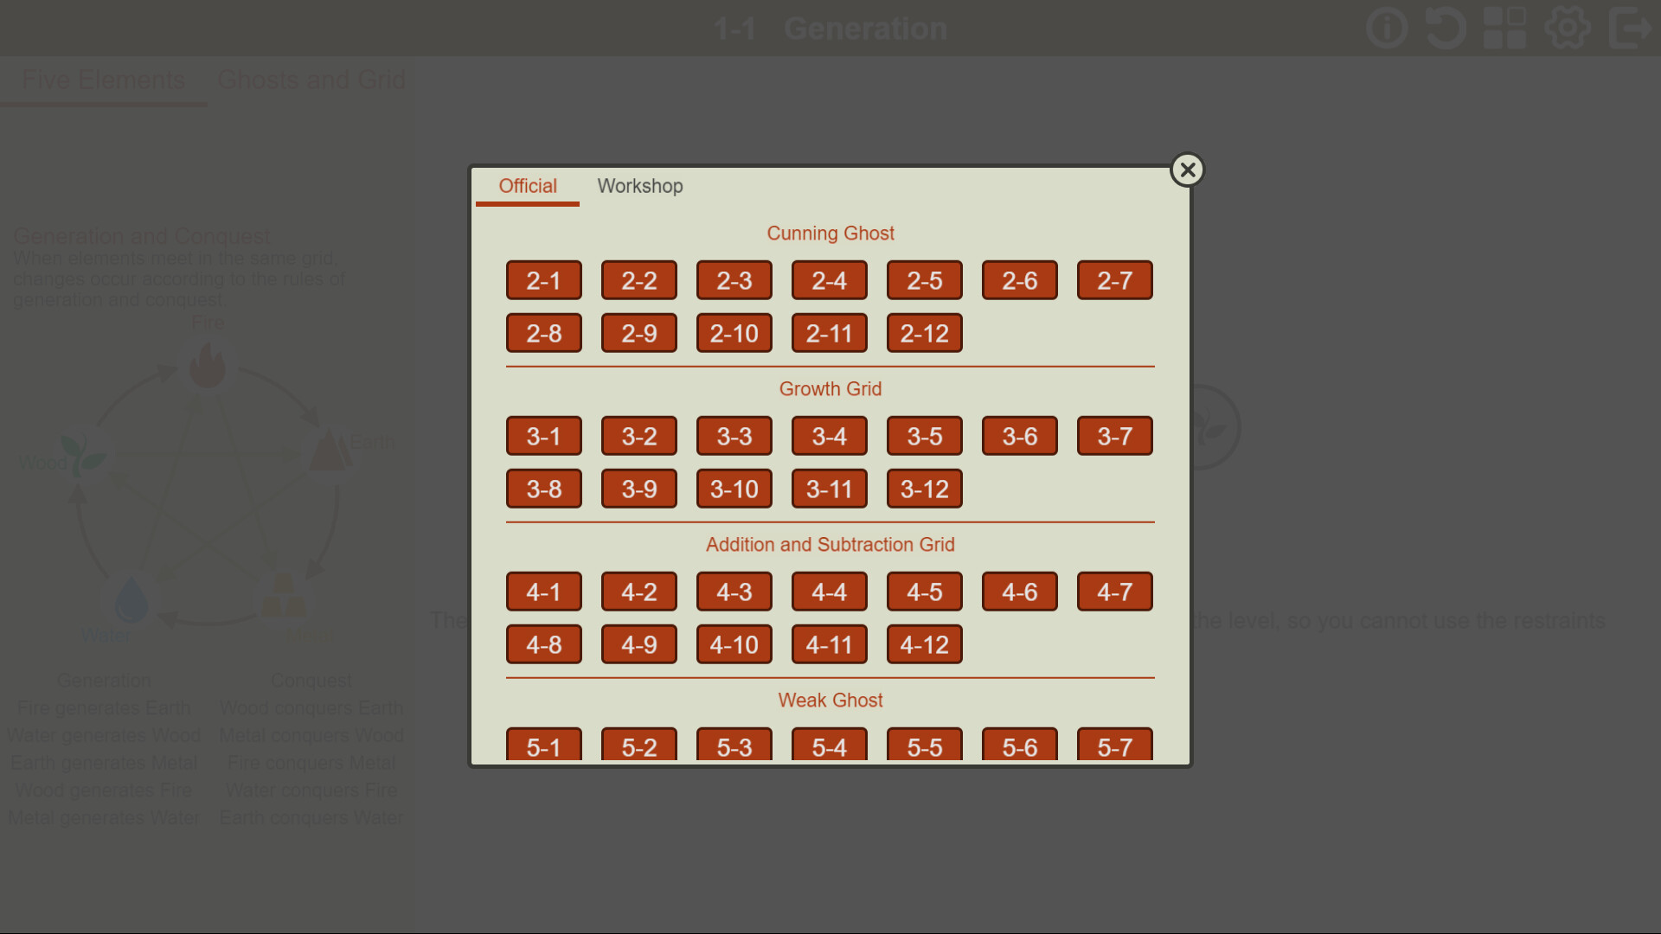Click the restart icon at top right
Screen dimensions: 1661x934
tap(1445, 28)
